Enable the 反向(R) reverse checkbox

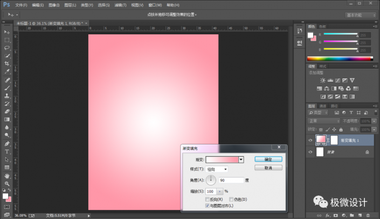[x=208, y=199]
